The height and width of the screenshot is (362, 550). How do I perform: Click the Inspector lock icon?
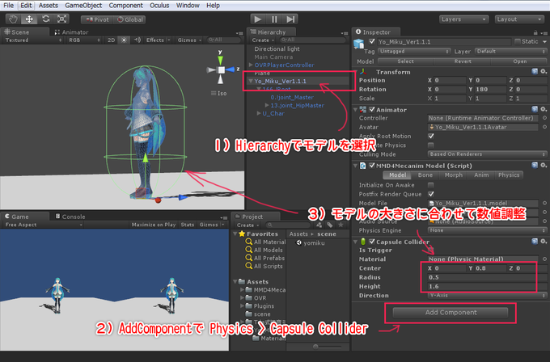click(x=535, y=32)
